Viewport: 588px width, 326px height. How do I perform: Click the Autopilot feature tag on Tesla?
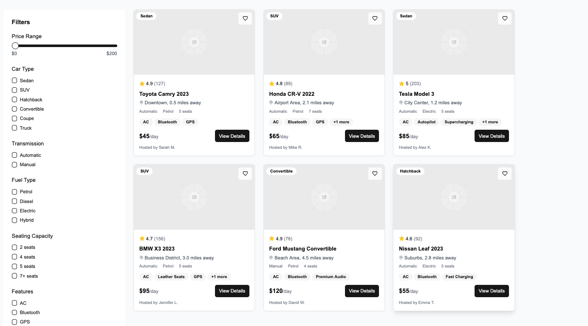click(x=426, y=122)
